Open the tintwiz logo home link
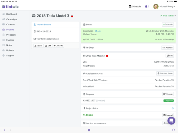178x133 pixels. point(10,7)
